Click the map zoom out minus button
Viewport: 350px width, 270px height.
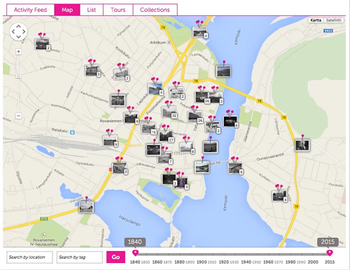[18, 115]
